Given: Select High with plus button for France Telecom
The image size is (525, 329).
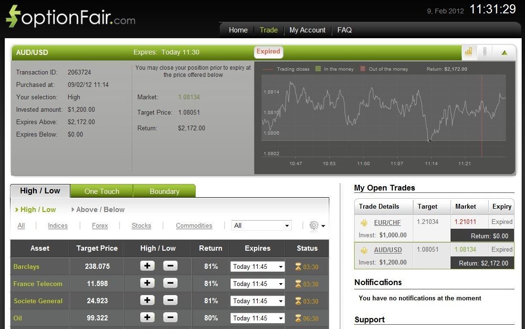Looking at the screenshot, I should point(147,284).
